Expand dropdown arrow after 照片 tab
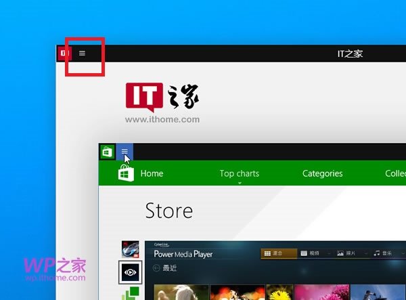The width and height of the screenshot is (406, 300). [365, 253]
